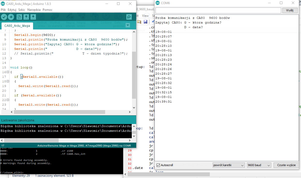Screen dimensions: 301x178
Task: Click line 17 'if (Serial1.available())'
Action: pyautogui.click(x=38, y=77)
